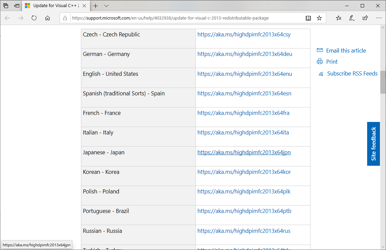Screen dimensions: 386x250
Task: Close the Update for Visual C++ tab
Action: 84,6
